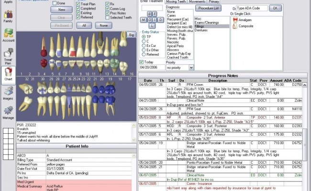Screen dimensions: 311x191
Task: Open the Manage module
Action: point(8,113)
